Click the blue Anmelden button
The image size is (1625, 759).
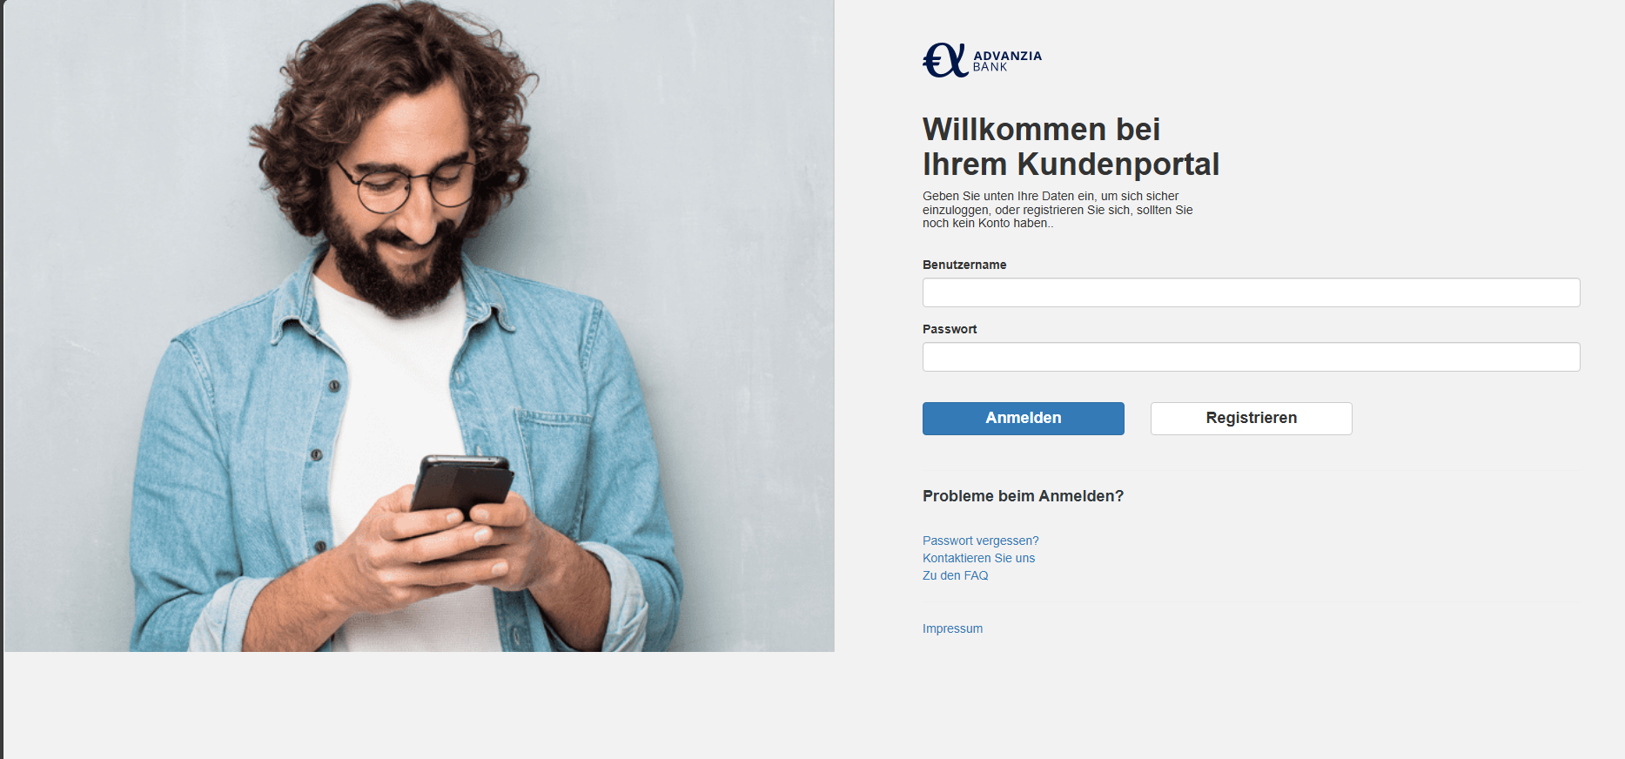pyautogui.click(x=1024, y=419)
